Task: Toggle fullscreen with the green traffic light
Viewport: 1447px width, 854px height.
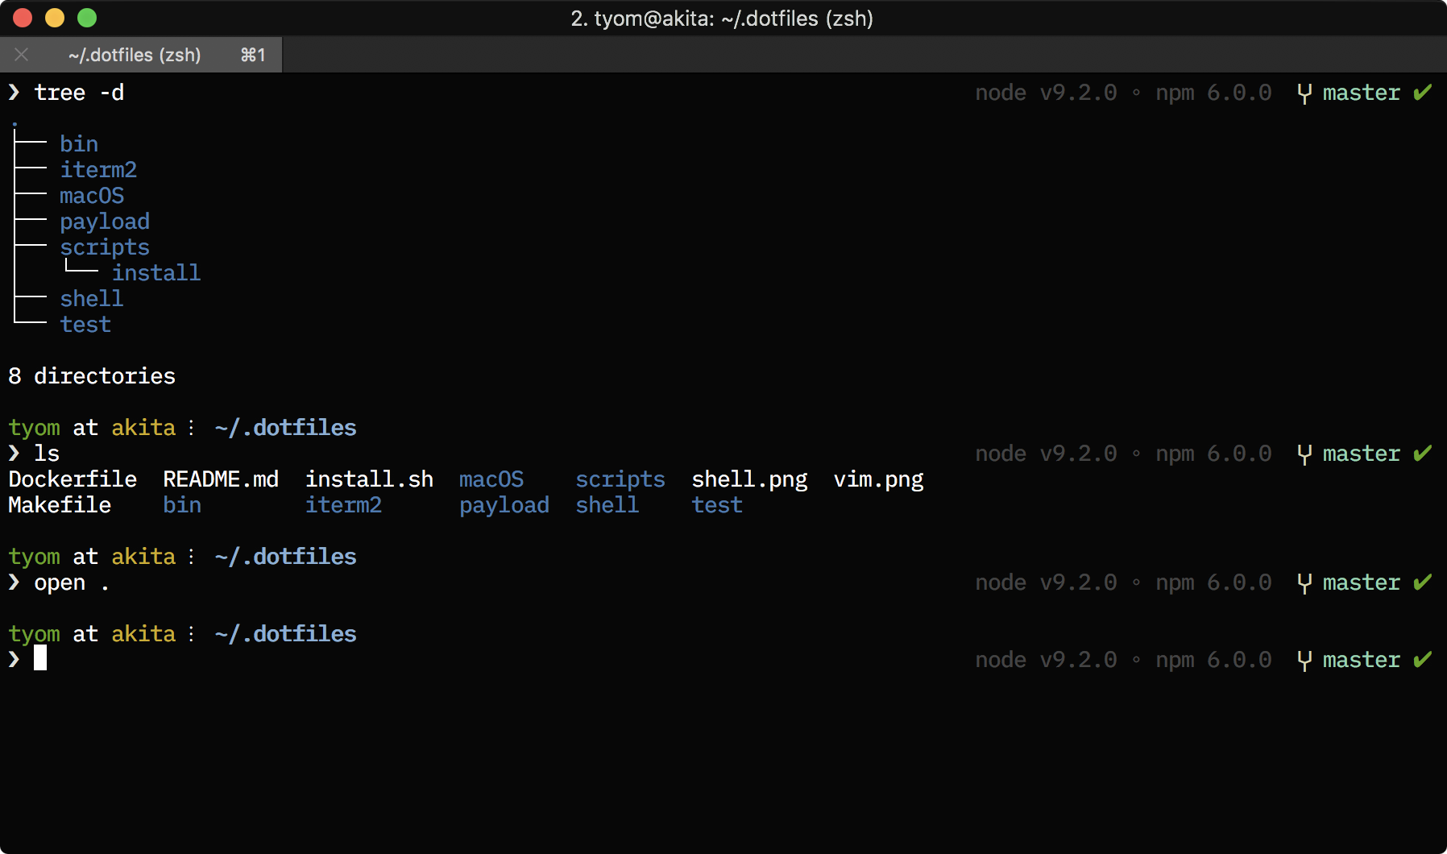Action: [87, 17]
